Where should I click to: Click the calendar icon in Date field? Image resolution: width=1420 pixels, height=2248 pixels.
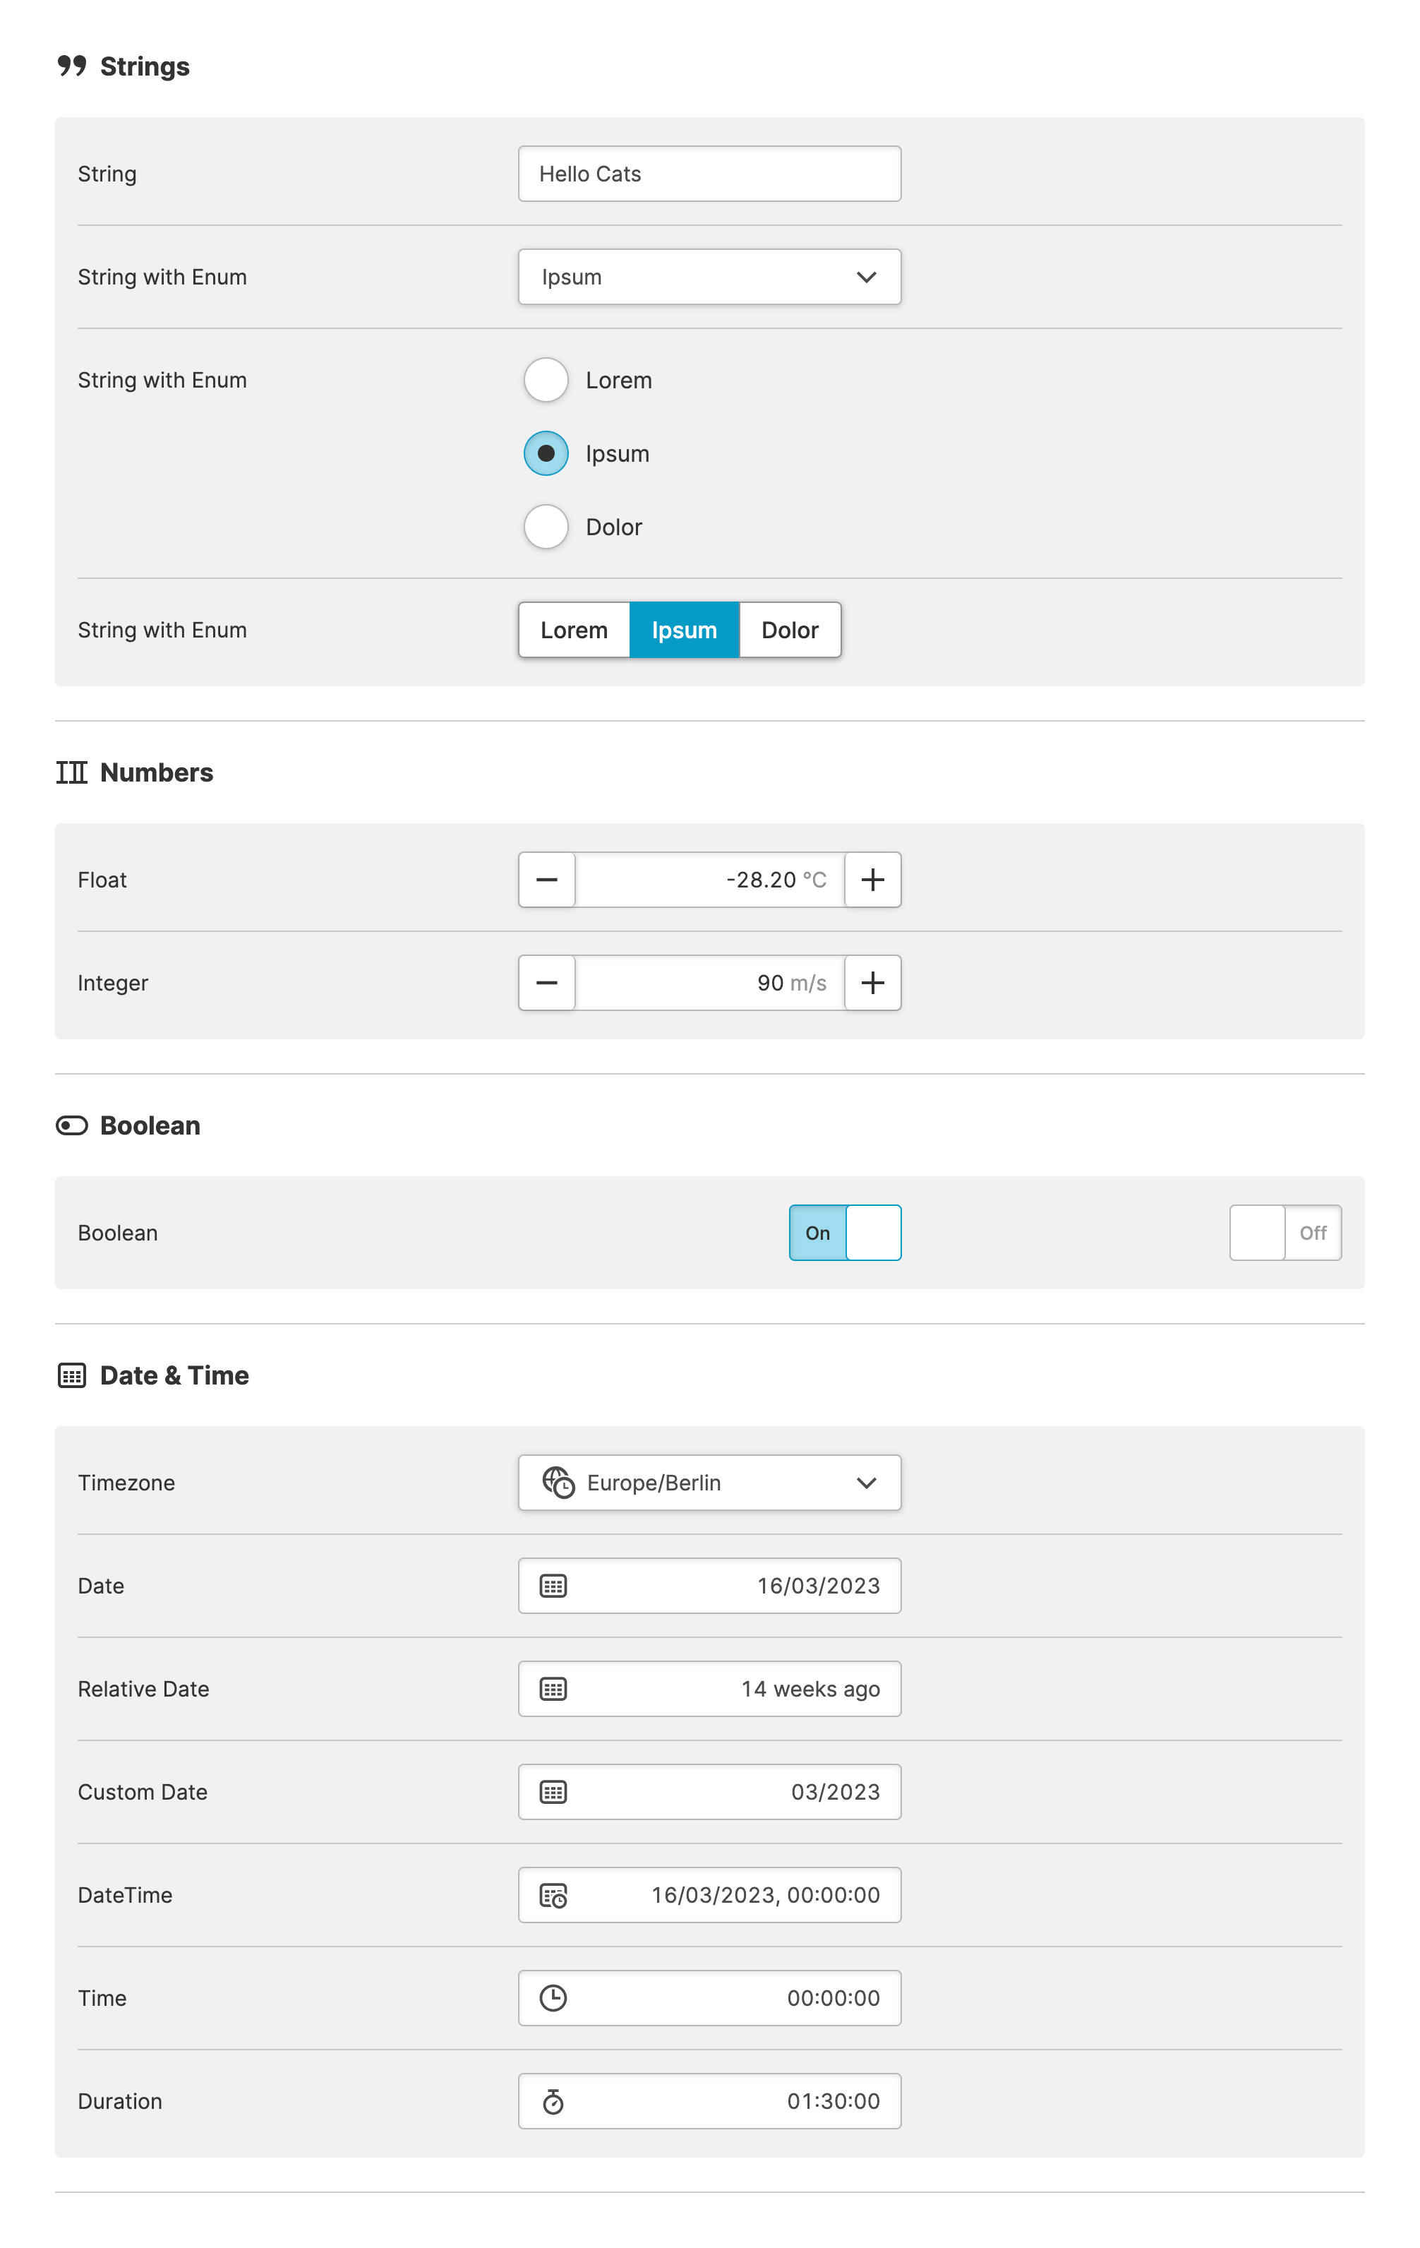553,1585
